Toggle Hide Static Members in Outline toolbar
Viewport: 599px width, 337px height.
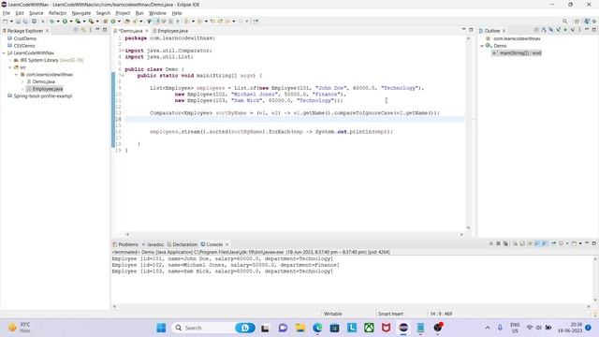point(558,30)
